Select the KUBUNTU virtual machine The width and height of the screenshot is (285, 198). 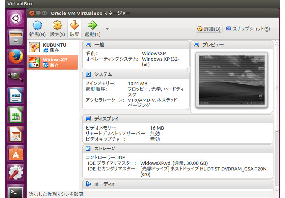tap(53, 47)
